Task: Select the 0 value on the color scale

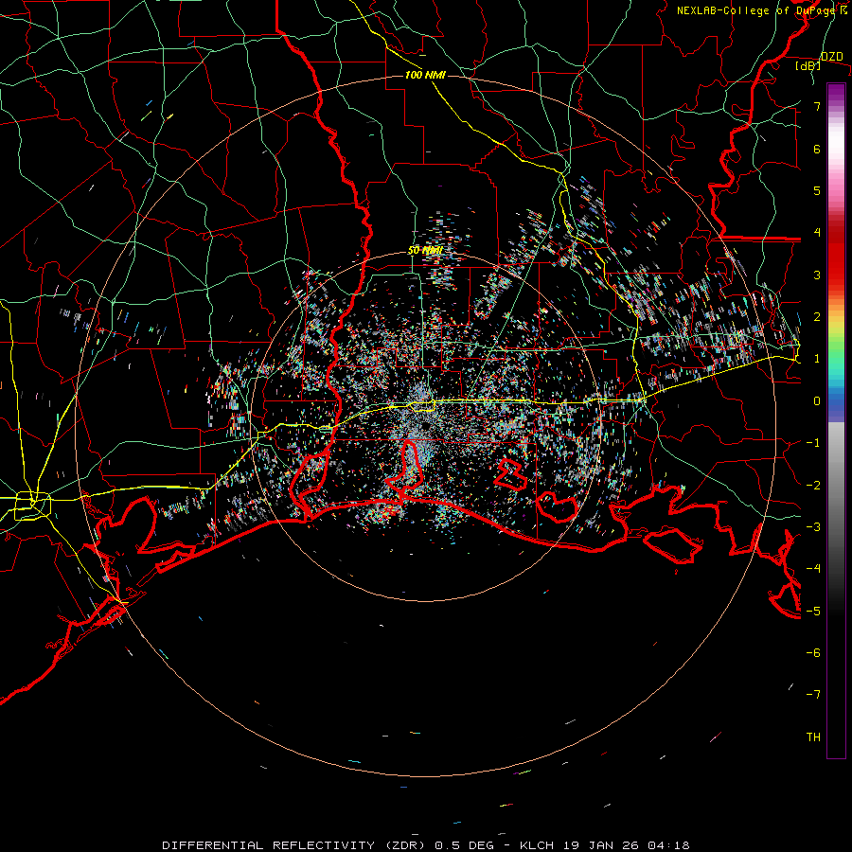Action: pos(817,401)
